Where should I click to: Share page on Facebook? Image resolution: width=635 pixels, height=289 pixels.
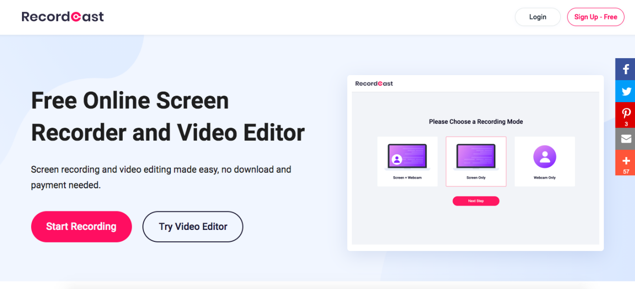625,69
